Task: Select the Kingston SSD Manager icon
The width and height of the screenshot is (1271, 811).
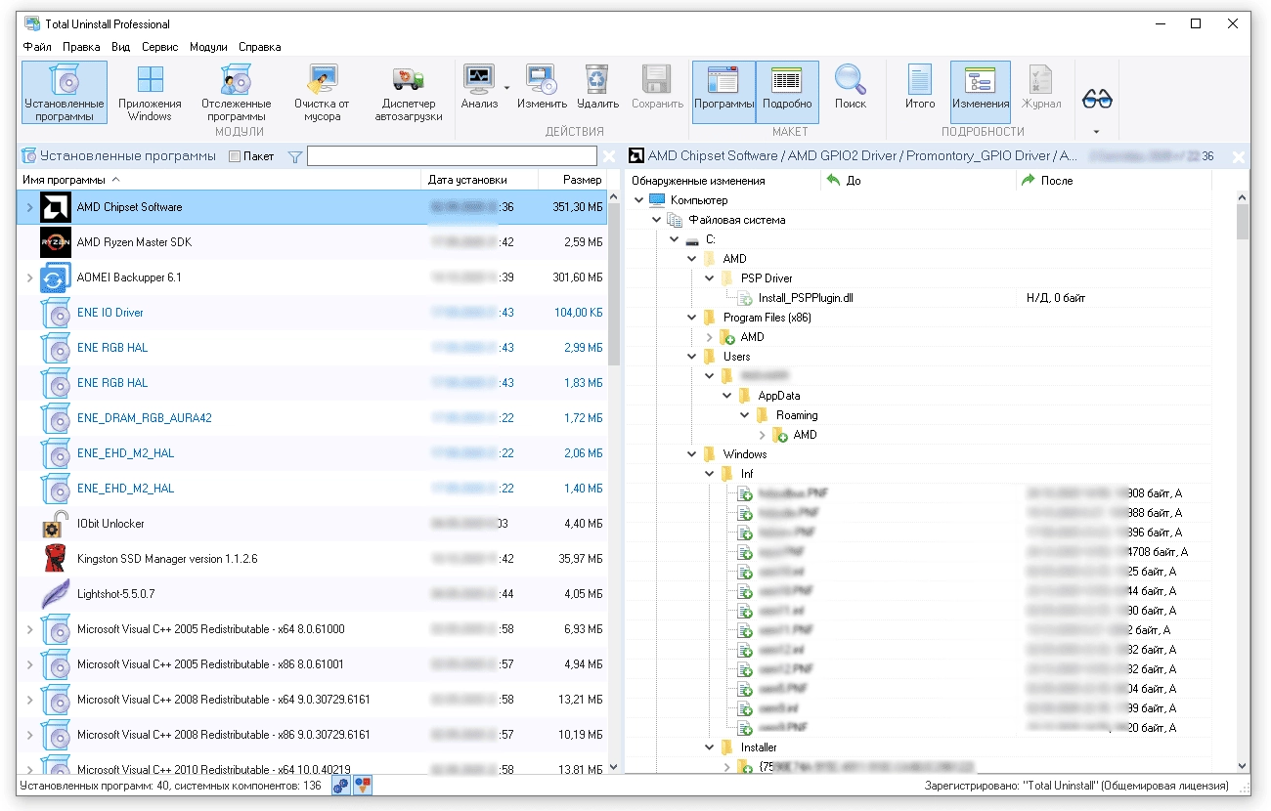Action: [x=56, y=559]
